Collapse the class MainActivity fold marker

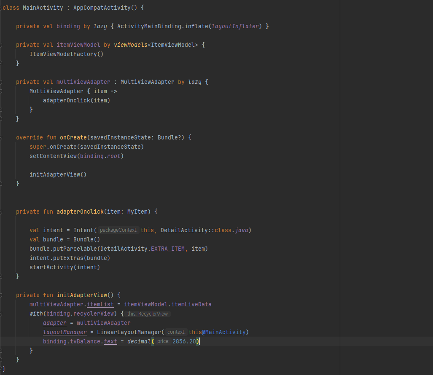pyautogui.click(x=1, y=8)
